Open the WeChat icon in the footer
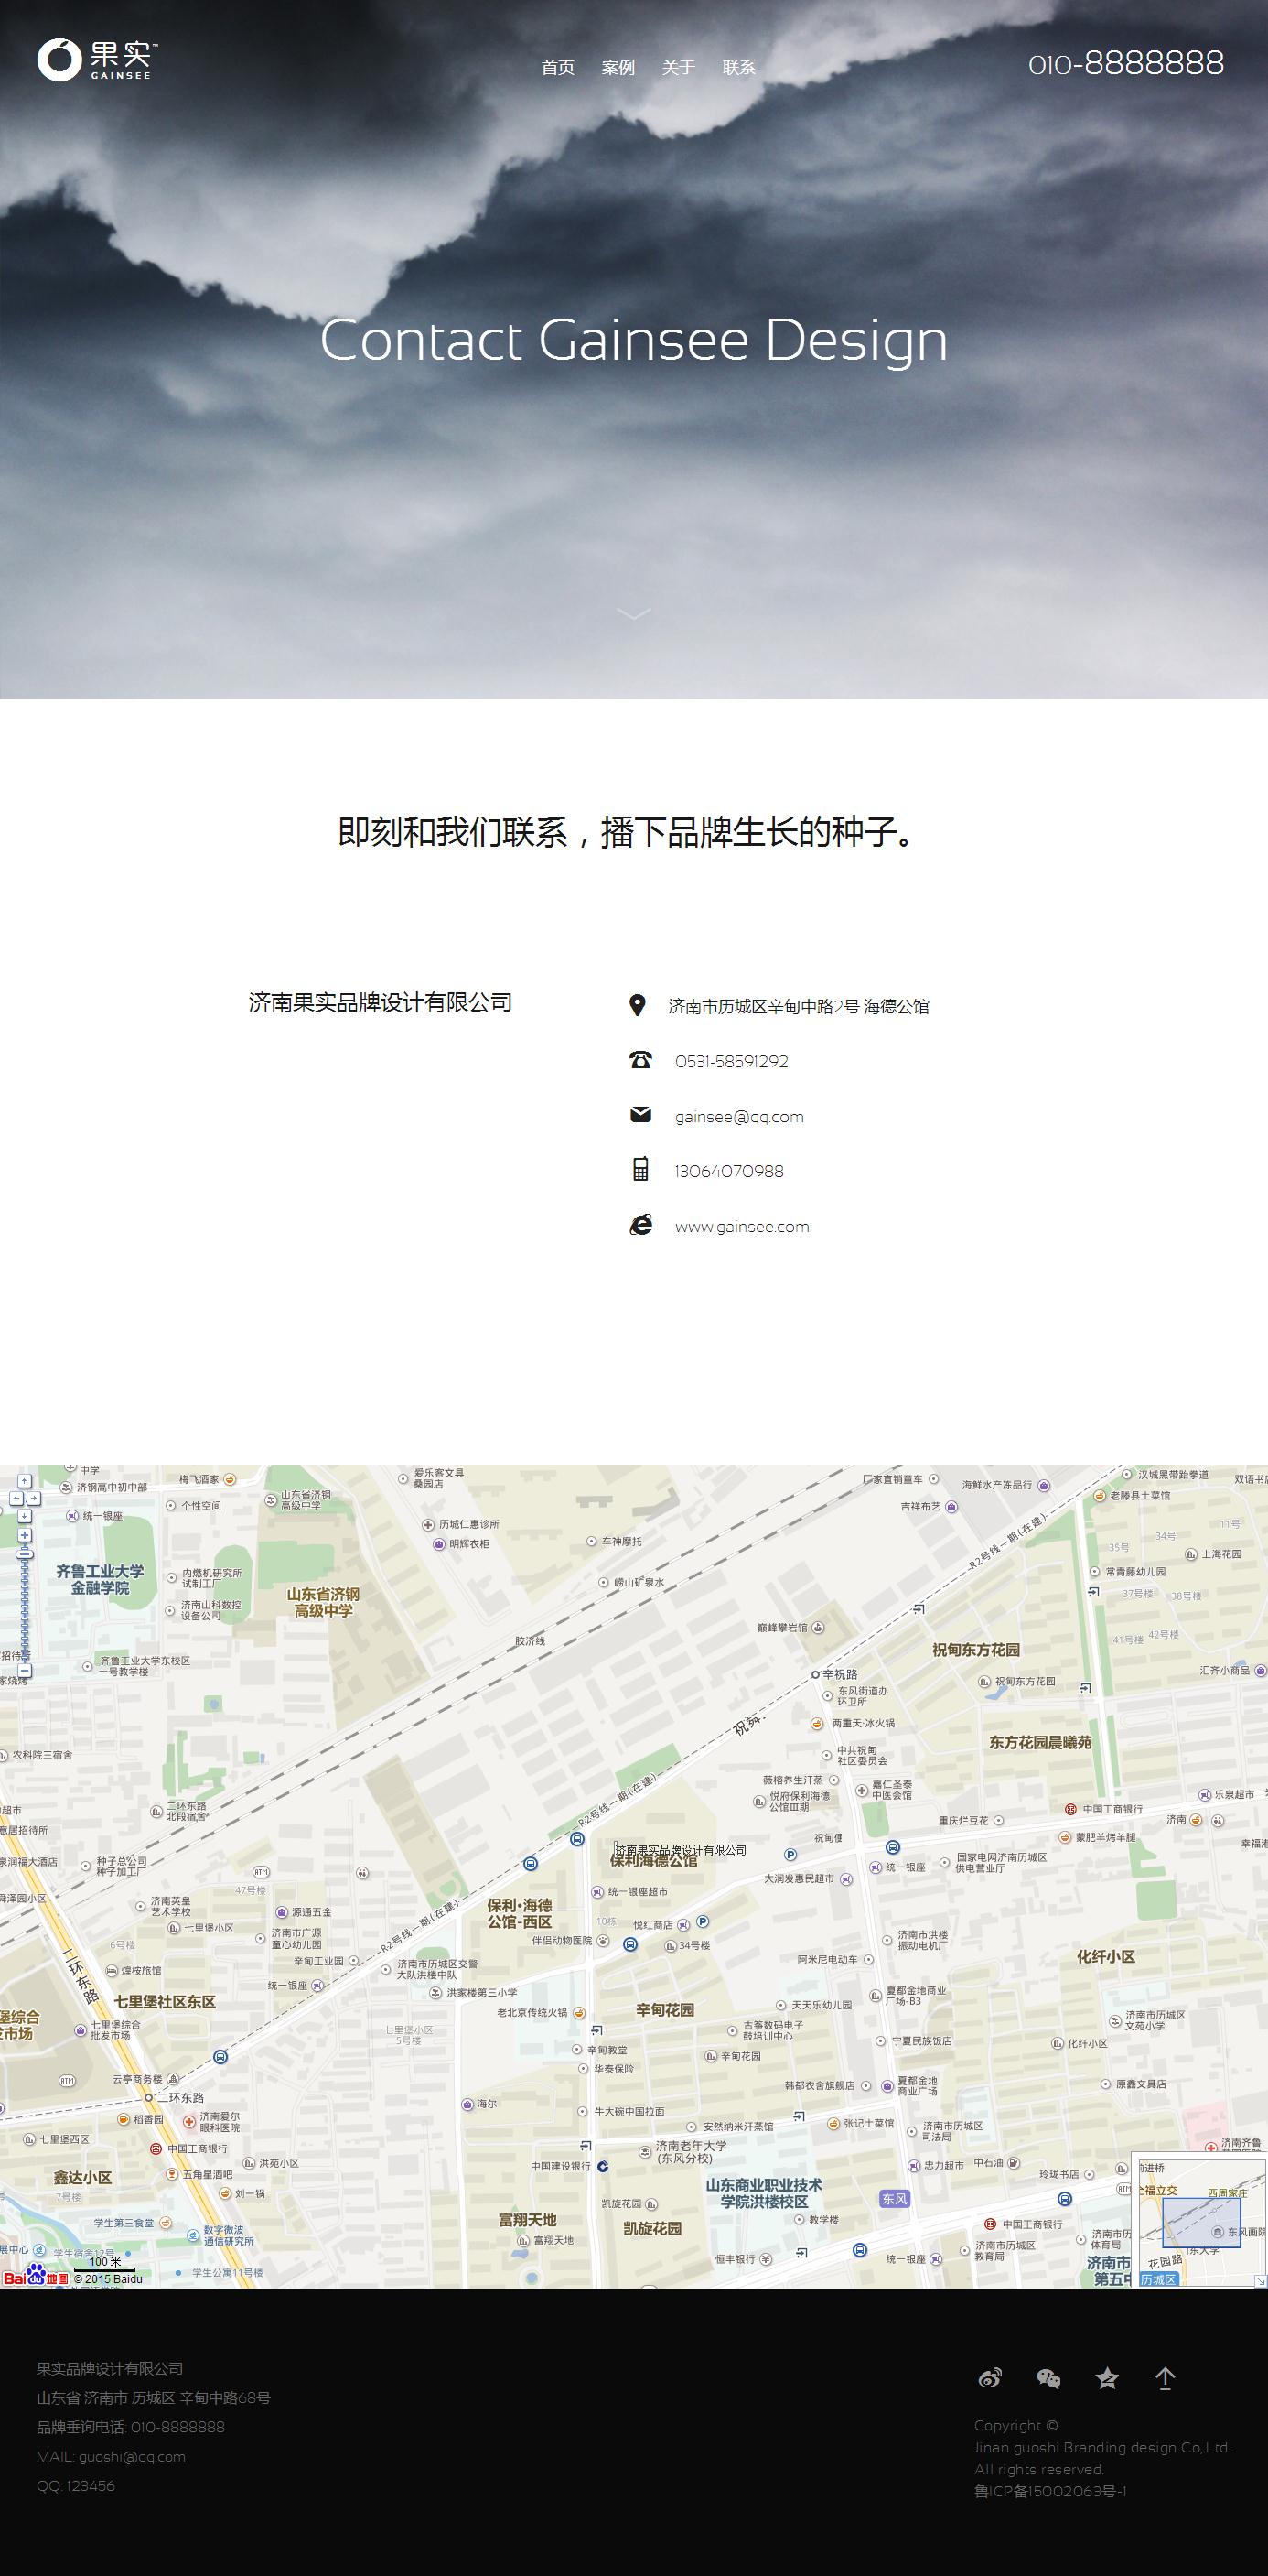Screen dimensions: 1268x2576 pos(1048,2378)
